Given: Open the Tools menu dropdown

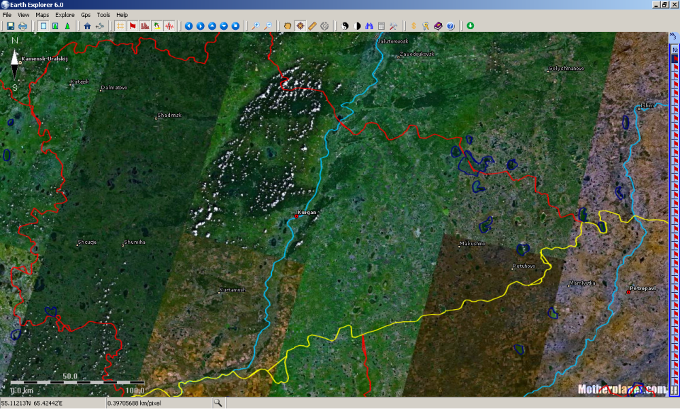Looking at the screenshot, I should pyautogui.click(x=103, y=14).
